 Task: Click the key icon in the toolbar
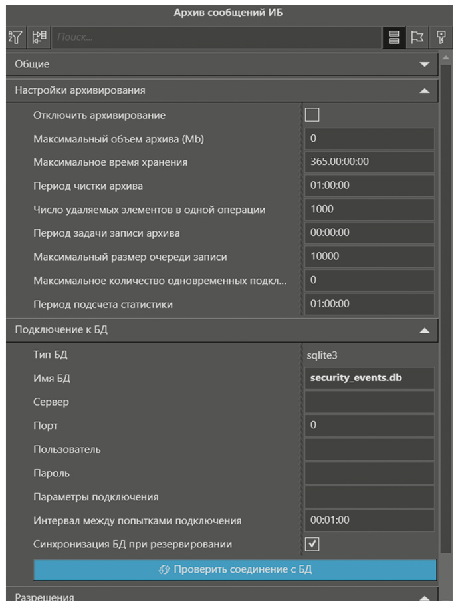coord(440,38)
